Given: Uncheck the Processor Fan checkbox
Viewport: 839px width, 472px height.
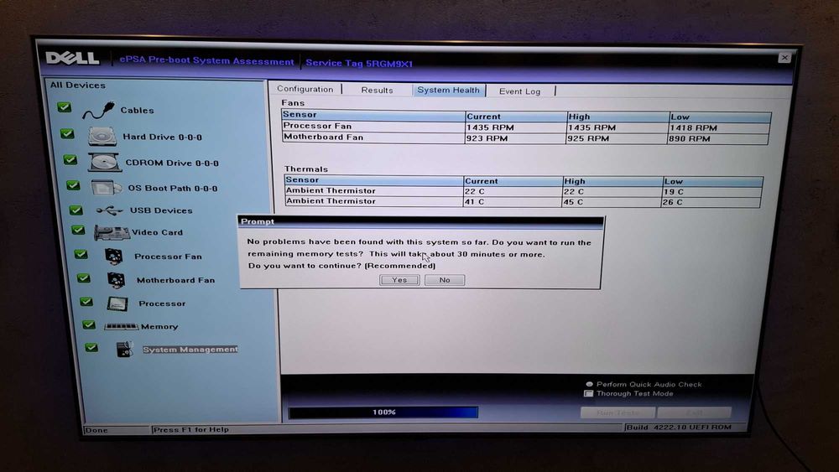Looking at the screenshot, I should pyautogui.click(x=81, y=254).
